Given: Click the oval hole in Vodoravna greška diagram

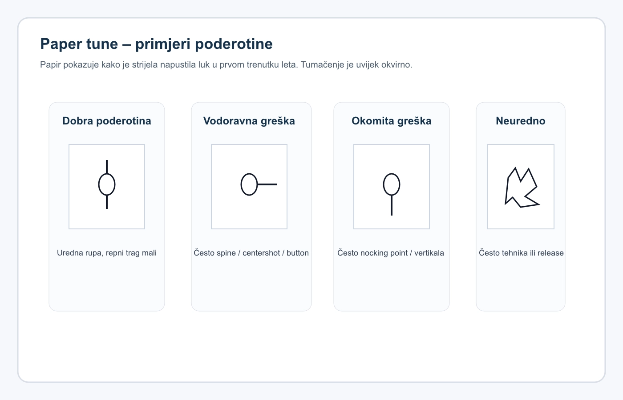Looking at the screenshot, I should (x=249, y=184).
